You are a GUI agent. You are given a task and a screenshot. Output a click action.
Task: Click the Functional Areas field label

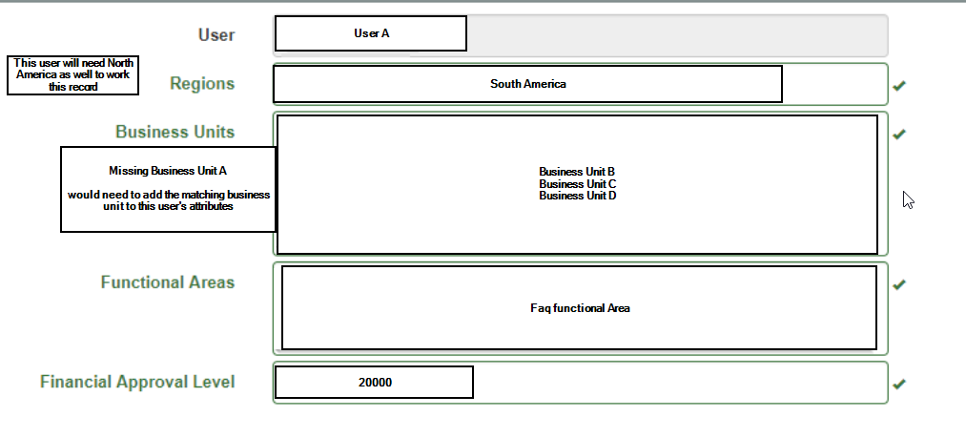167,282
